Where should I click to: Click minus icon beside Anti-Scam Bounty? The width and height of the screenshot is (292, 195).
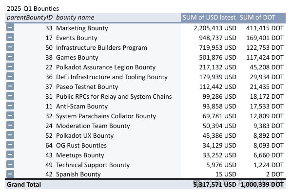(x=10, y=106)
